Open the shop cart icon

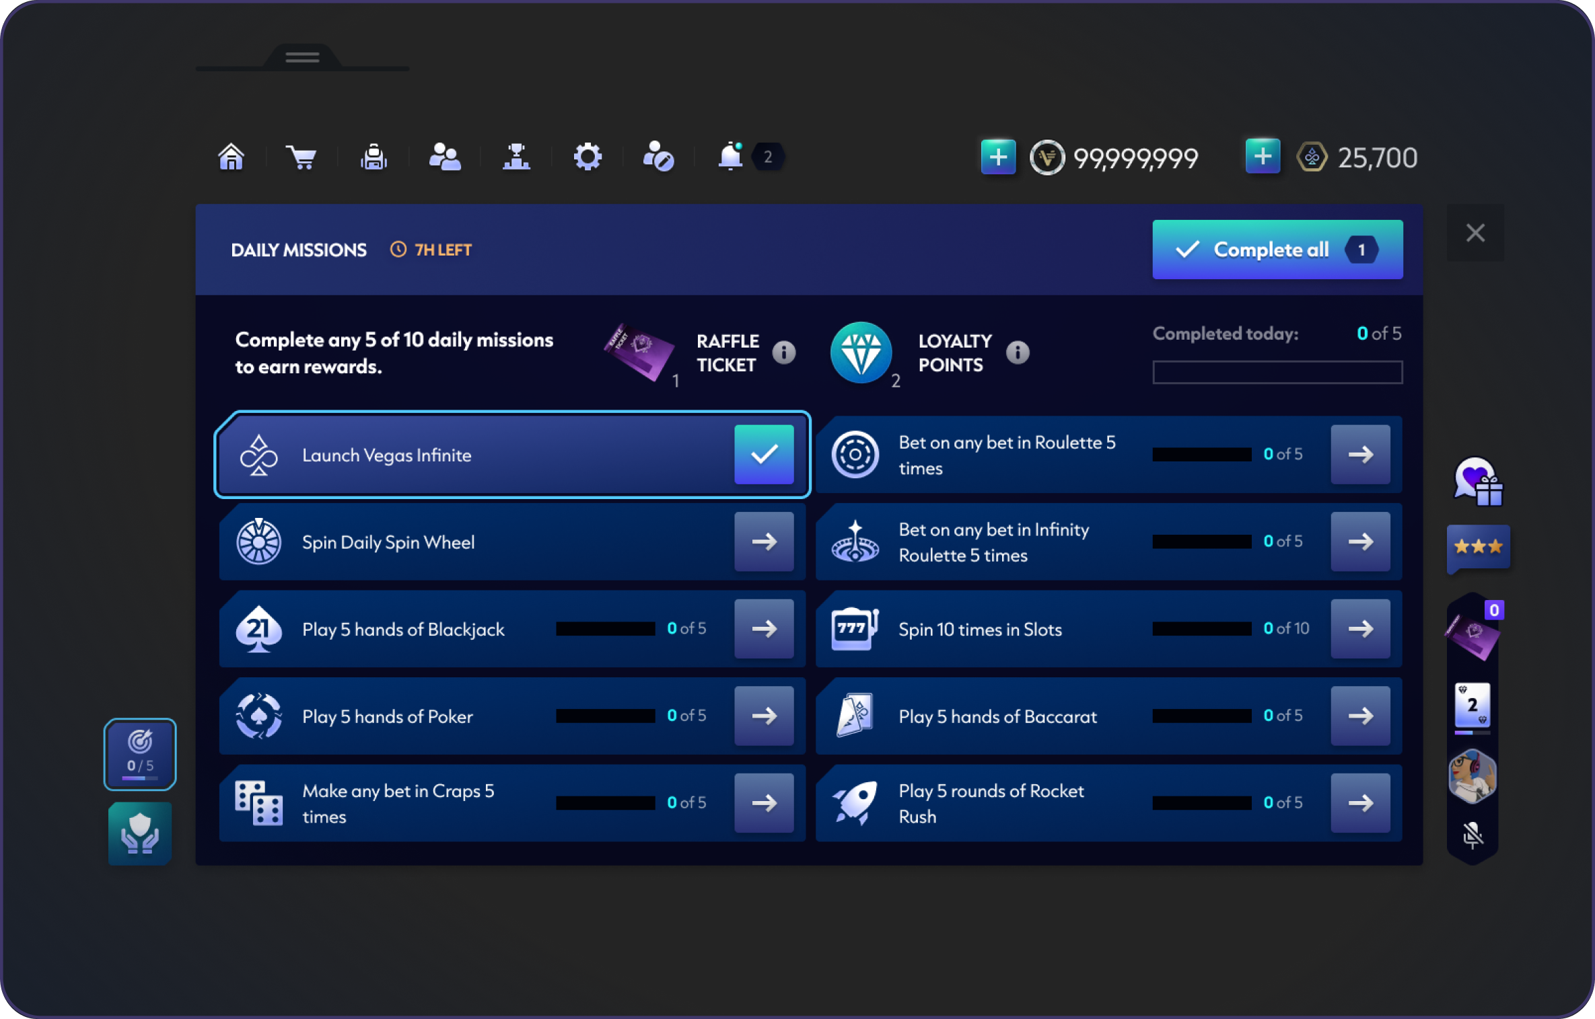pos(302,157)
